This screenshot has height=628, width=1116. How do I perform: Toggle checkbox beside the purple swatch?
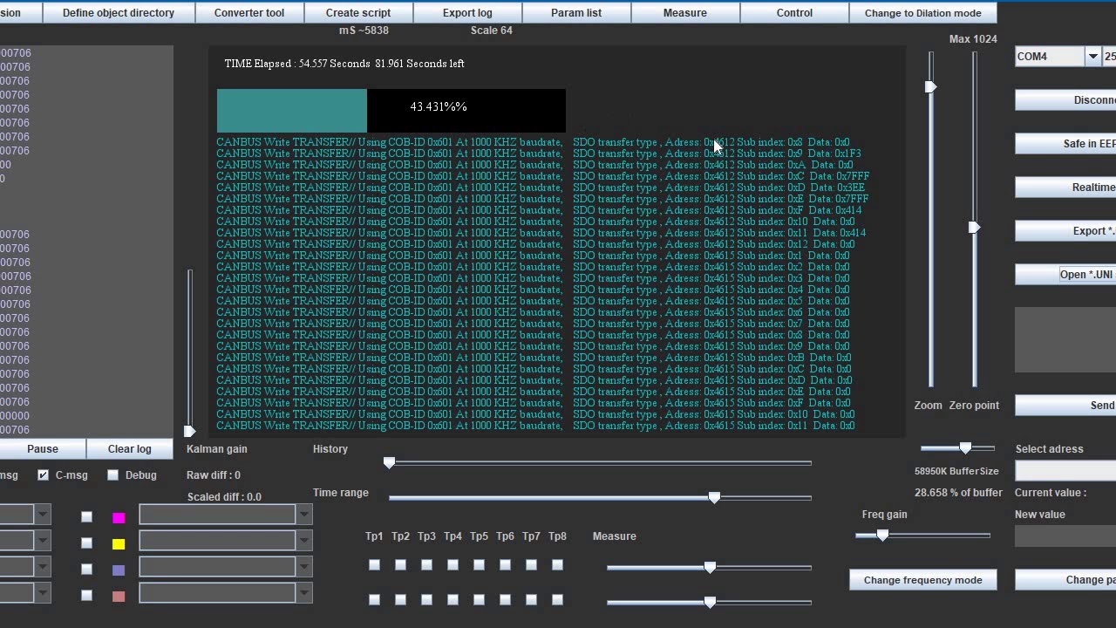click(x=86, y=569)
